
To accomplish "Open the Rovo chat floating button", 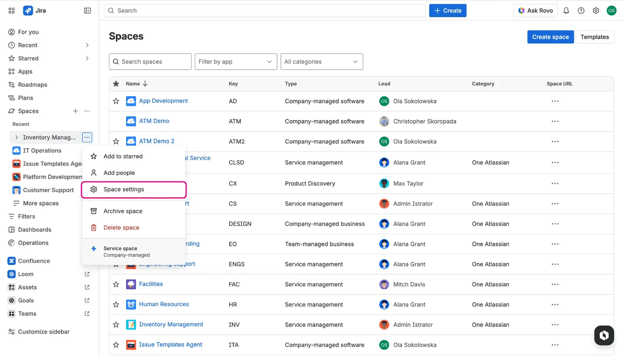I will tap(604, 335).
